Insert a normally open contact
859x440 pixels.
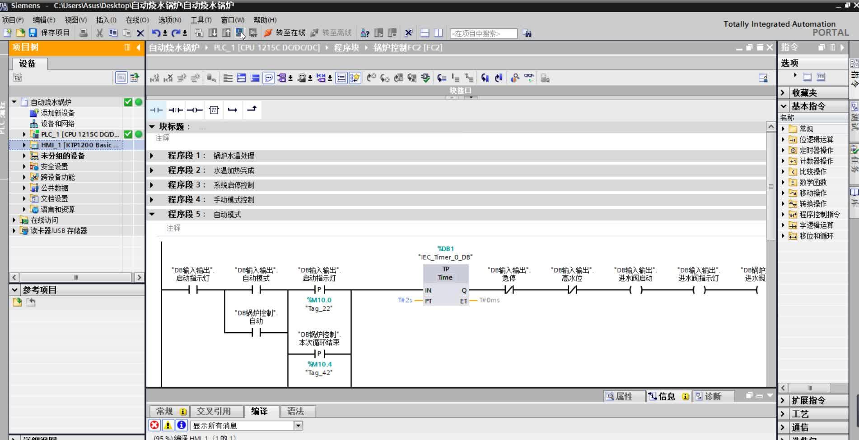(x=156, y=110)
